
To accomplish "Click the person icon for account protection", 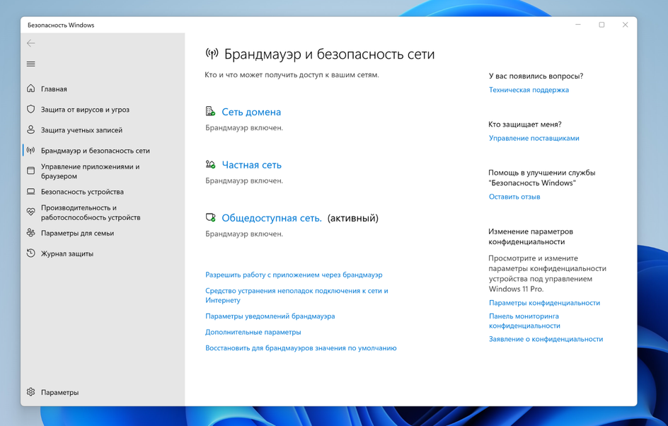I will pyautogui.click(x=30, y=130).
